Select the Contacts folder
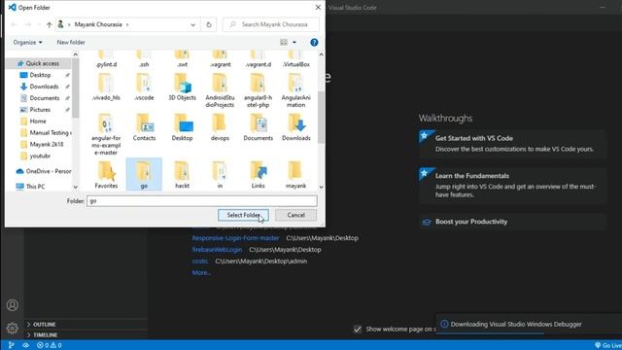The image size is (622, 350). point(144,127)
